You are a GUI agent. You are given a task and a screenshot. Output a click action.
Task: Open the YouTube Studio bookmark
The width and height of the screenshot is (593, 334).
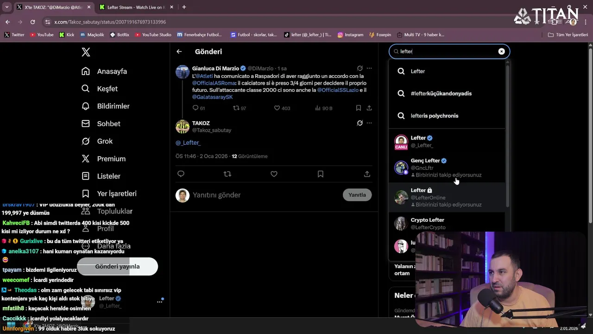[x=153, y=35]
